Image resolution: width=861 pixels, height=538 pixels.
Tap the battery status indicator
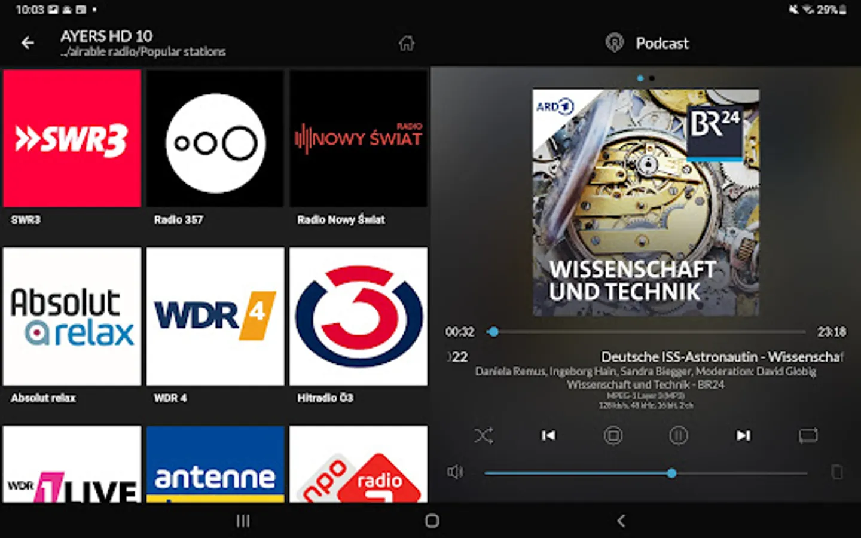coord(832,10)
